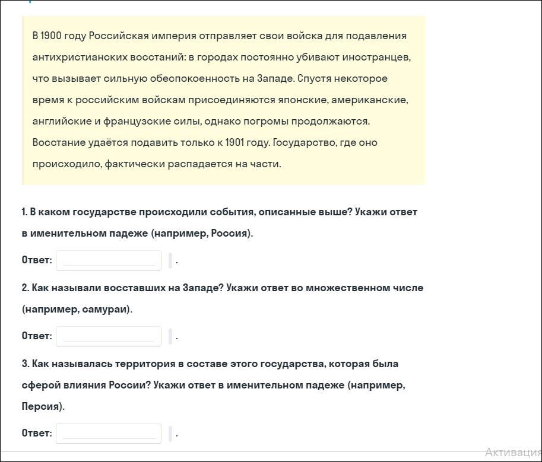
Task: Click the question 2 text about восставших
Action: tap(222, 298)
